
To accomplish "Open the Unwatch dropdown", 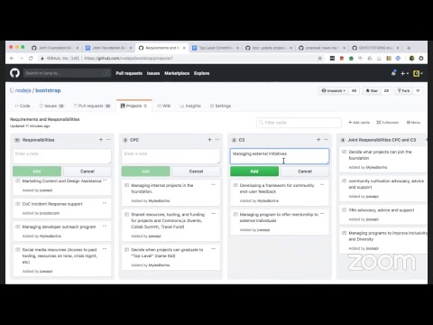I will 334,90.
